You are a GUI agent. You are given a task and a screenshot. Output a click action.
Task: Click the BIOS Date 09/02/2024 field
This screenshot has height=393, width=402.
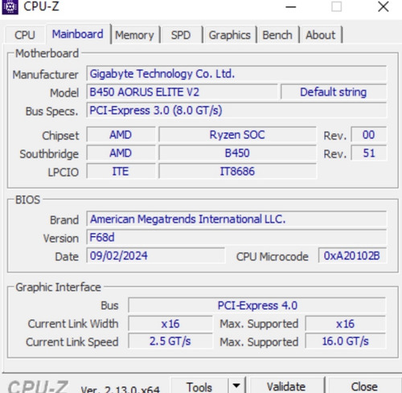[x=155, y=256]
